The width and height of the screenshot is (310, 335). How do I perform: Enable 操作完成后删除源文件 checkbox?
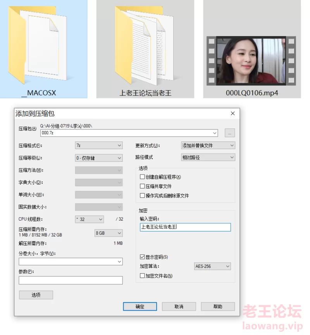coord(142,195)
